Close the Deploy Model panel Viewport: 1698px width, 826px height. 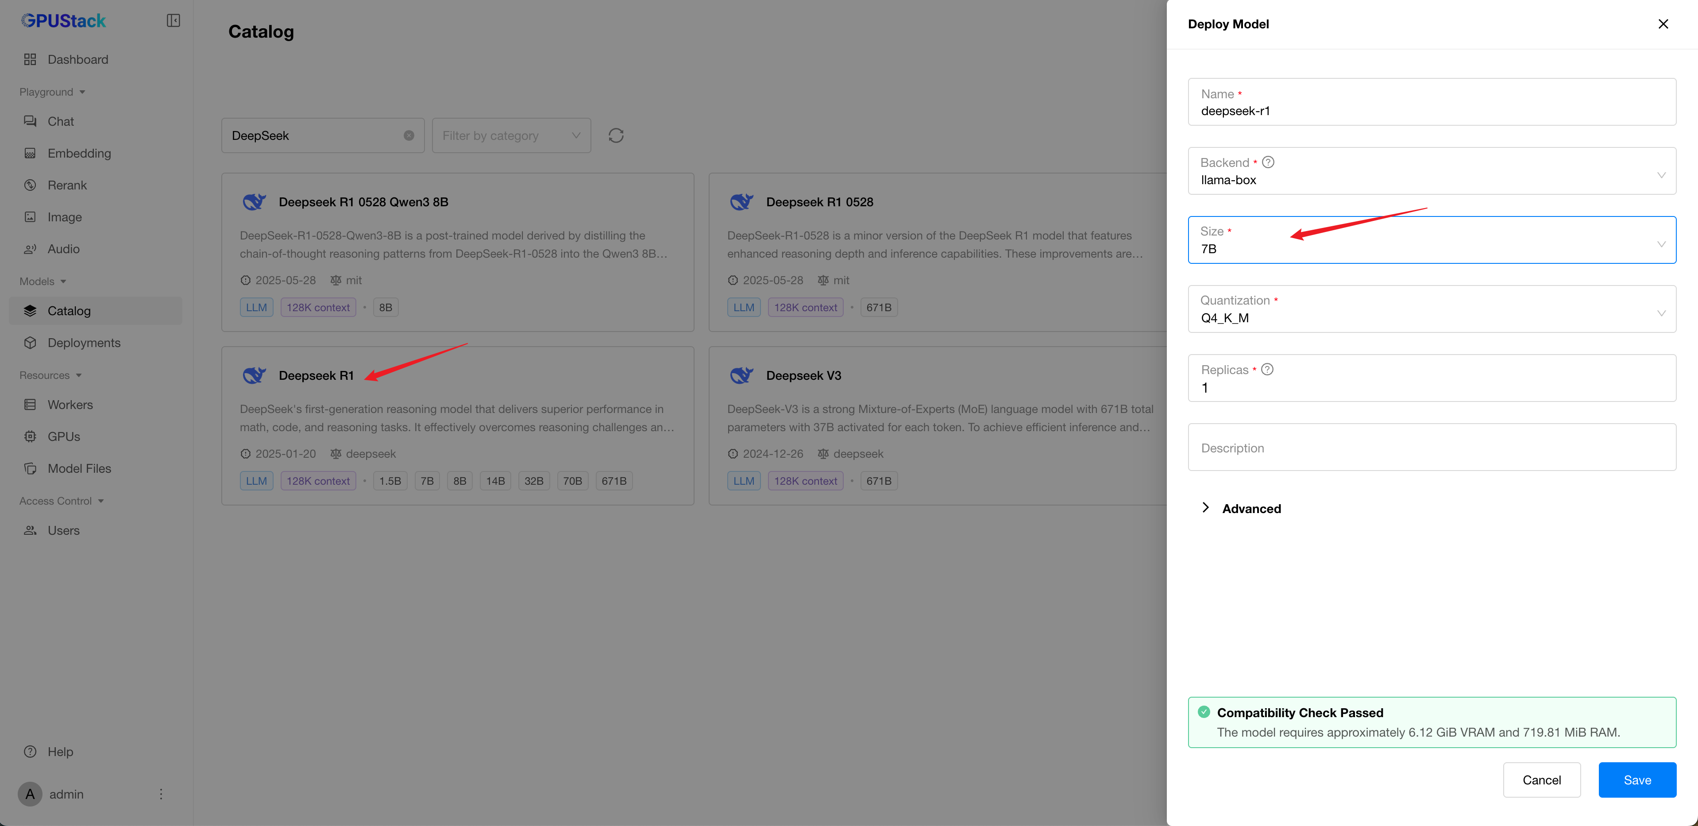pos(1663,24)
